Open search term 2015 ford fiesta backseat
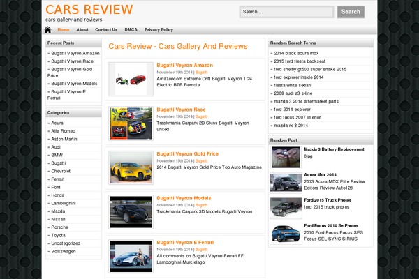The width and height of the screenshot is (419, 279). 300,61
